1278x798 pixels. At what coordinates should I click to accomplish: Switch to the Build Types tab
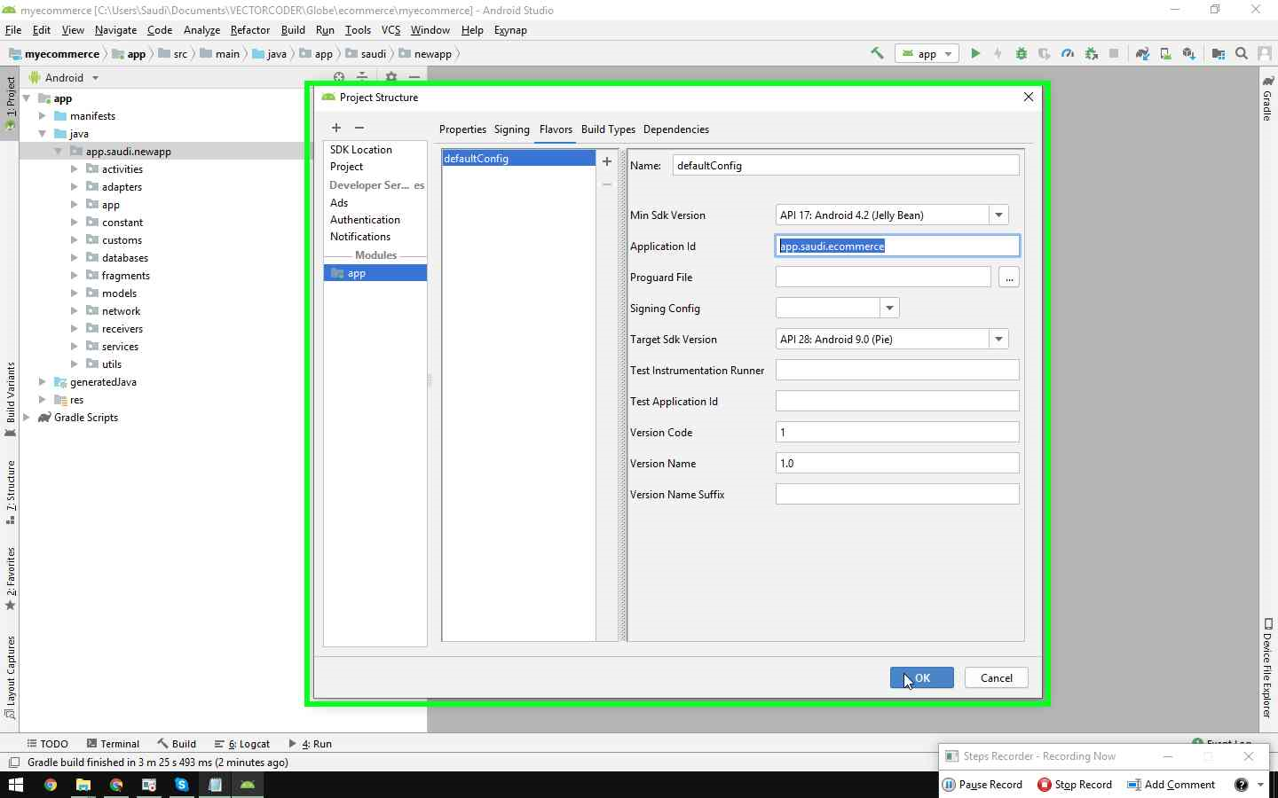click(x=608, y=129)
